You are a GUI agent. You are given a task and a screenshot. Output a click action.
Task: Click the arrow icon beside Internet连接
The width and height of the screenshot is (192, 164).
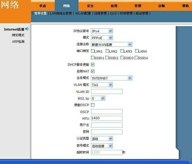[x=27, y=29]
